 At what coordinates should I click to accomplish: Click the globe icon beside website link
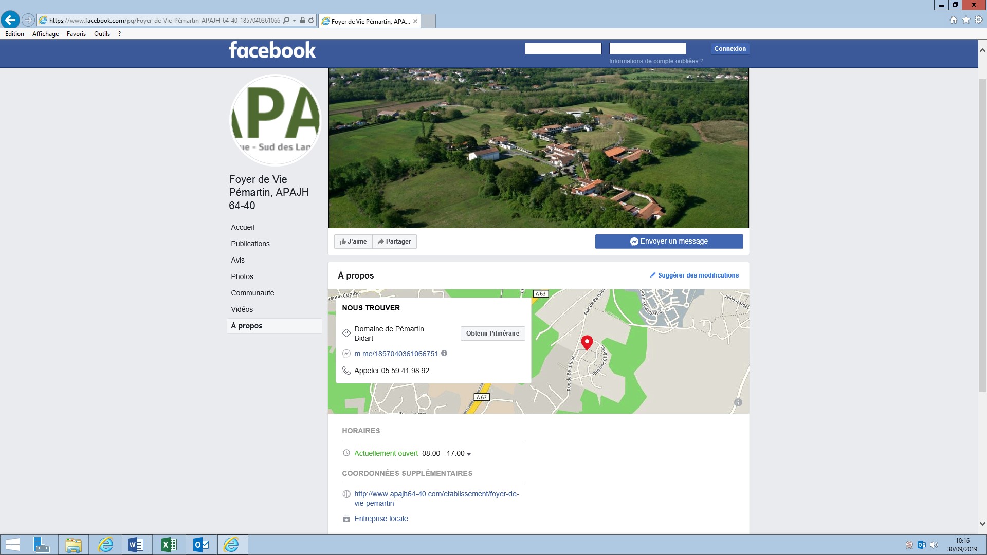pyautogui.click(x=346, y=494)
